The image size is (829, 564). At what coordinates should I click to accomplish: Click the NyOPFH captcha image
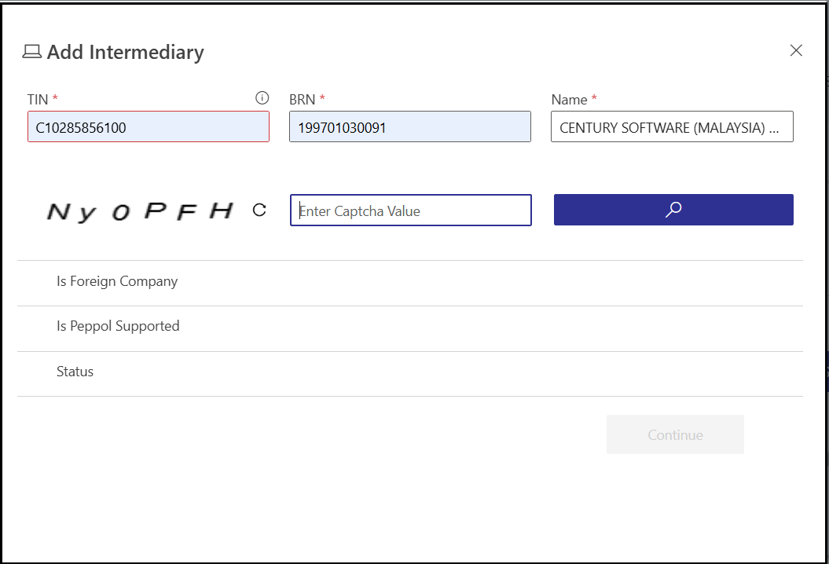[140, 211]
